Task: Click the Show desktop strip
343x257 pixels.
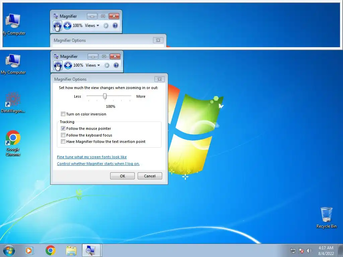Action: coord(341,250)
